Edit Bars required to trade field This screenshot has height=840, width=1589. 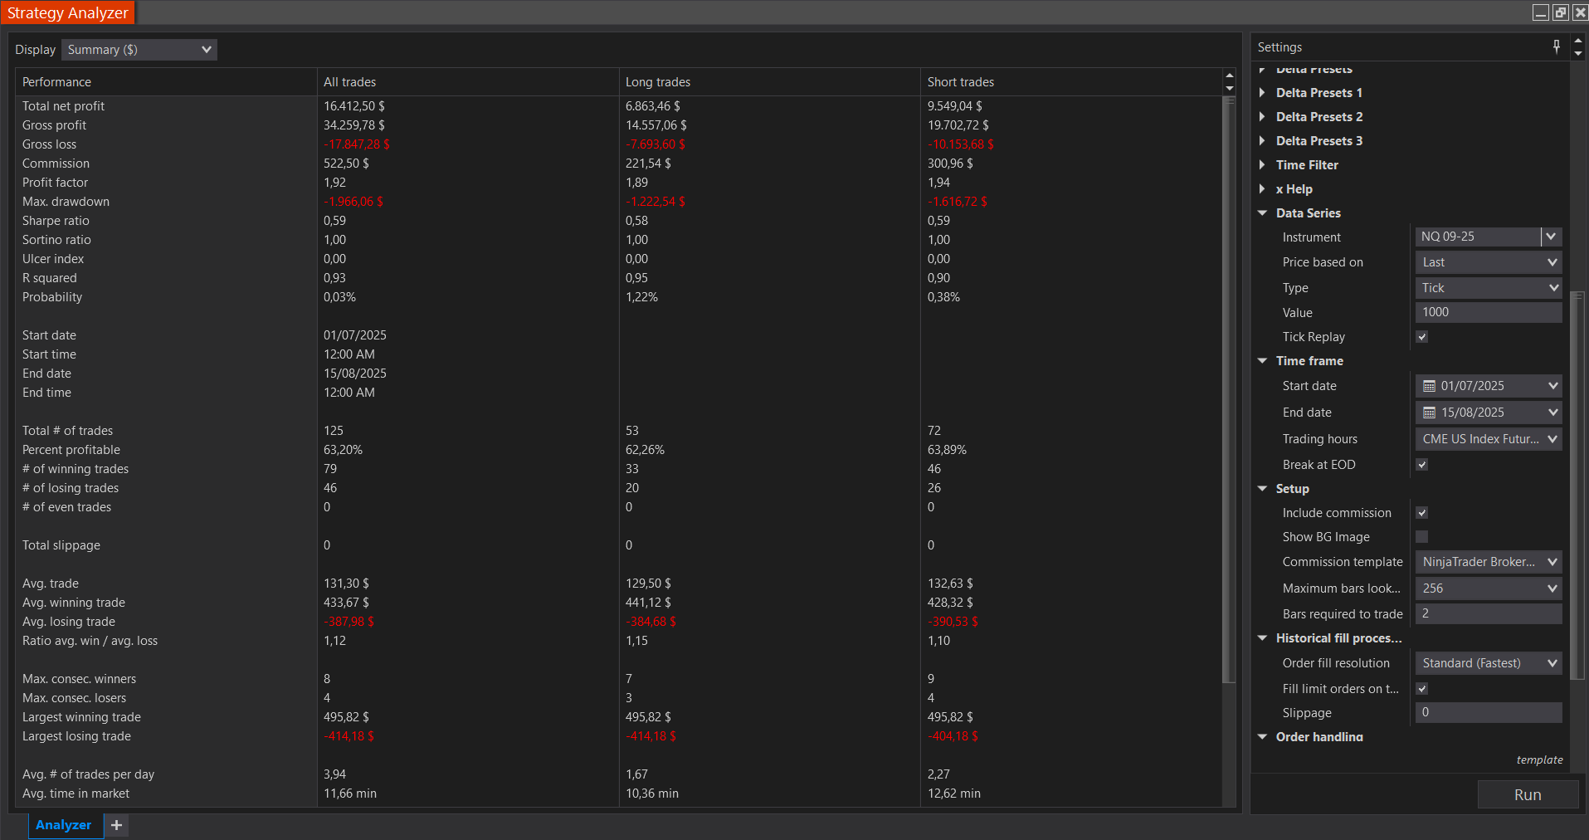(x=1489, y=613)
